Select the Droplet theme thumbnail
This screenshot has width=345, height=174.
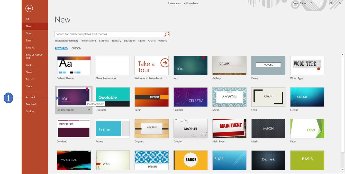point(190,129)
